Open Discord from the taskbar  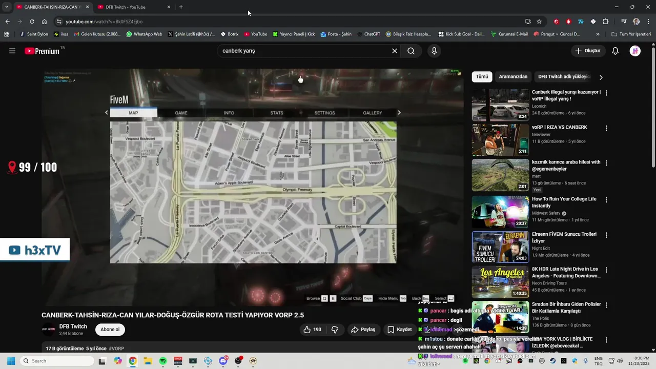pos(223,361)
